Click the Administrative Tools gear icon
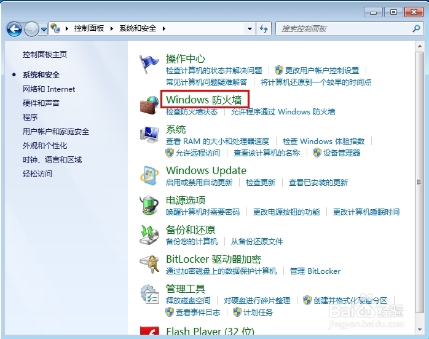Viewport: 429px width, 339px height. coord(149,294)
